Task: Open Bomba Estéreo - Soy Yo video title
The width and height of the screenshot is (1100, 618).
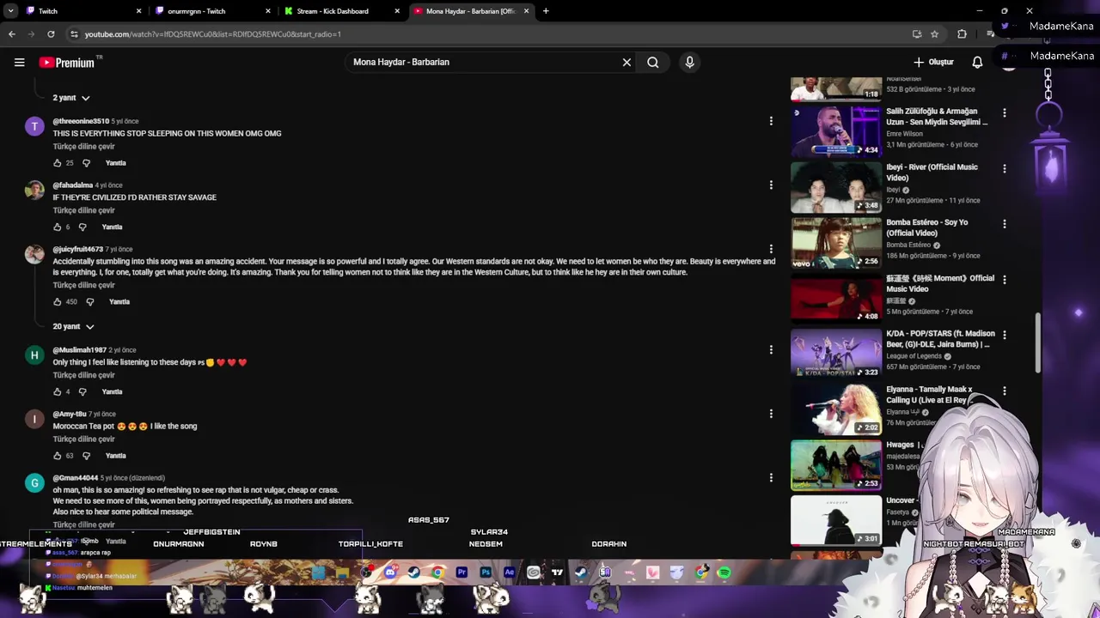Action: coord(927,227)
